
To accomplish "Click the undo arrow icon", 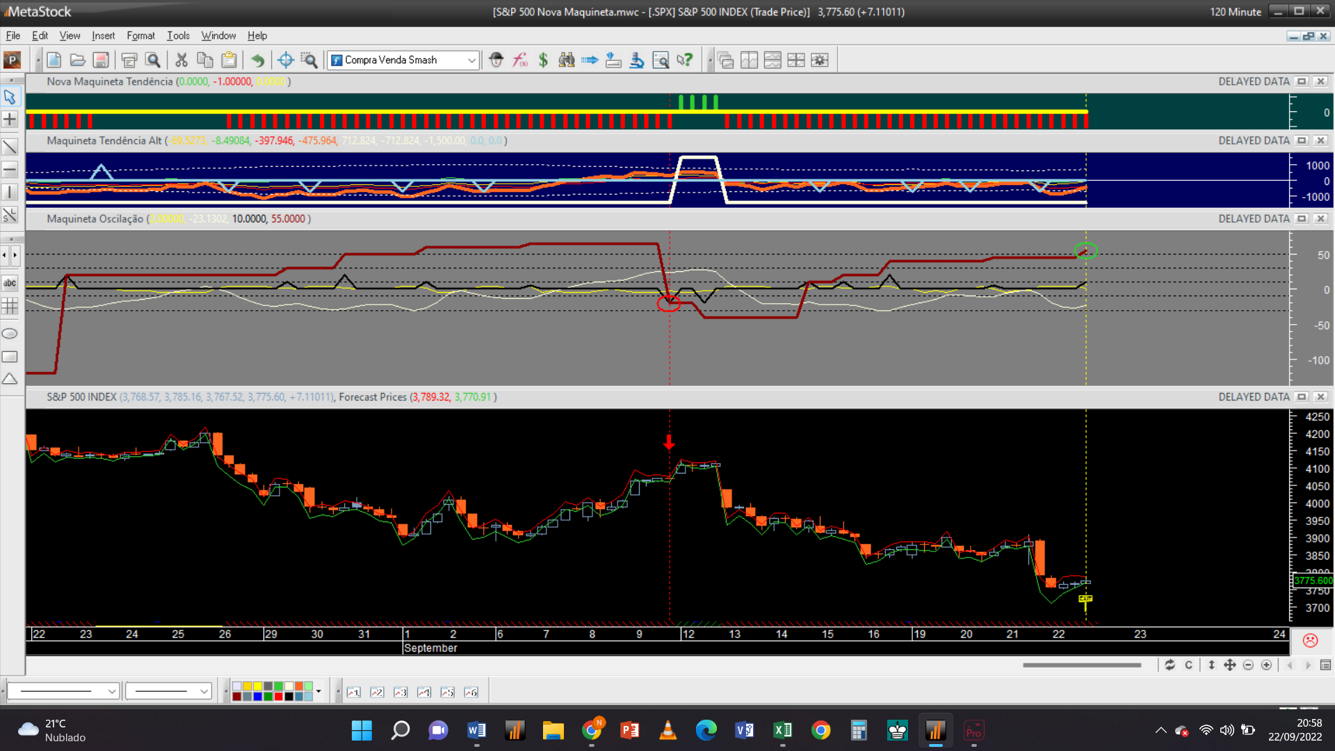I will coord(257,60).
